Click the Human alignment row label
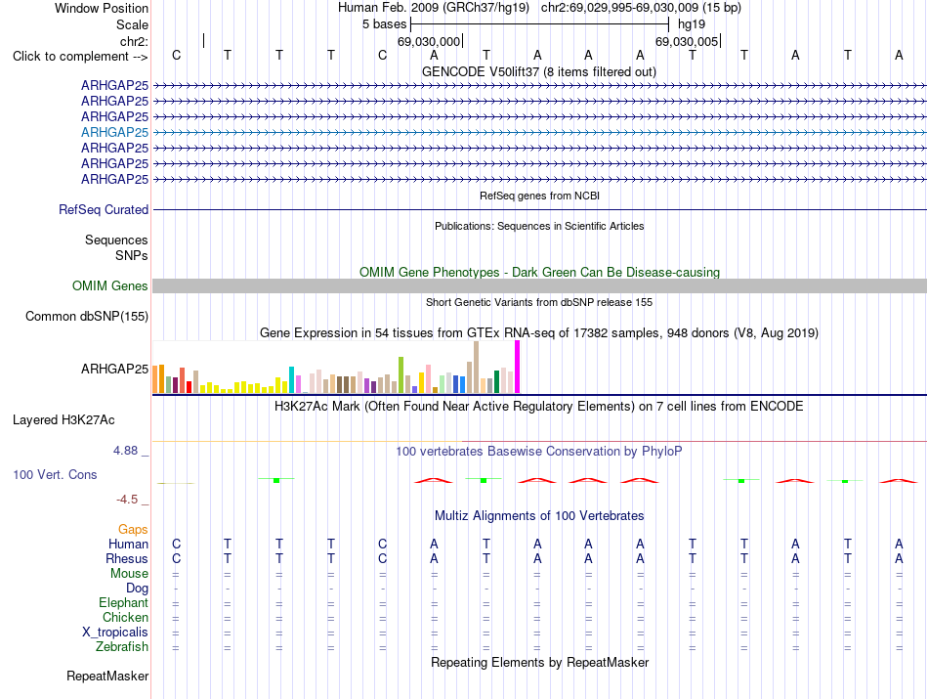Screen dimensions: 928x699 click(128, 544)
